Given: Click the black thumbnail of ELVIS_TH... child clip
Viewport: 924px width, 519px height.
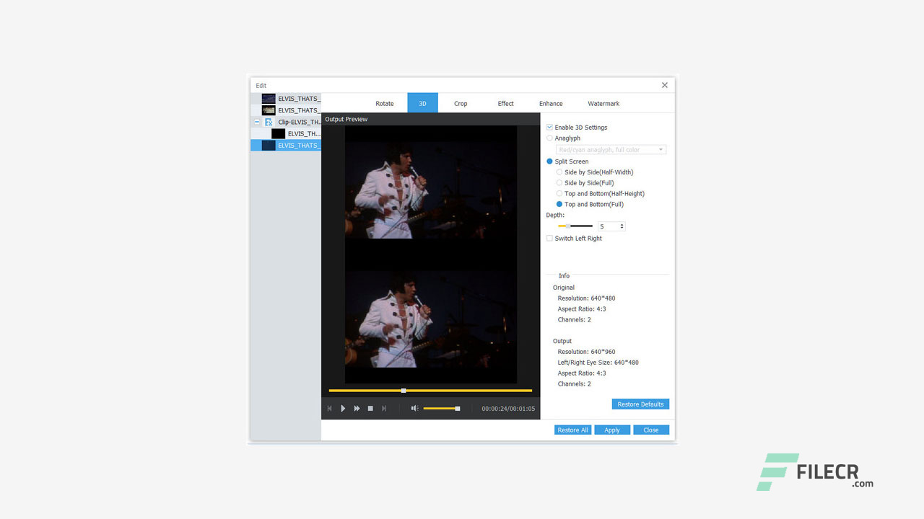Looking at the screenshot, I should click(278, 133).
